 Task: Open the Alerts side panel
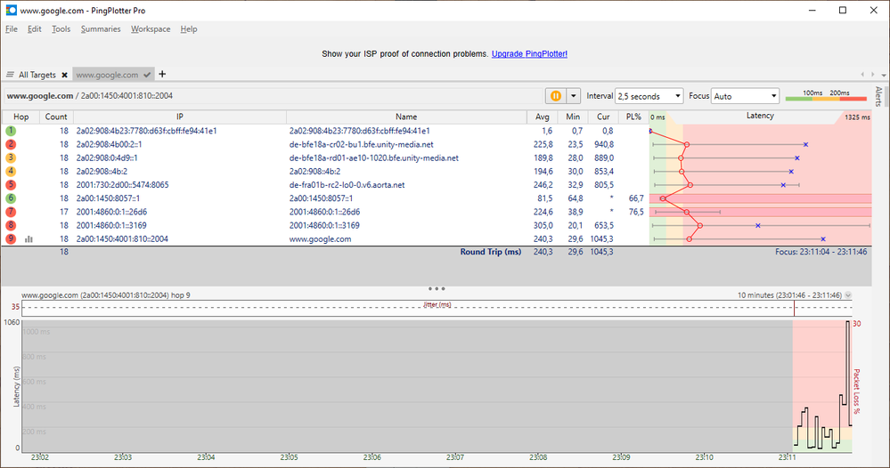878,96
